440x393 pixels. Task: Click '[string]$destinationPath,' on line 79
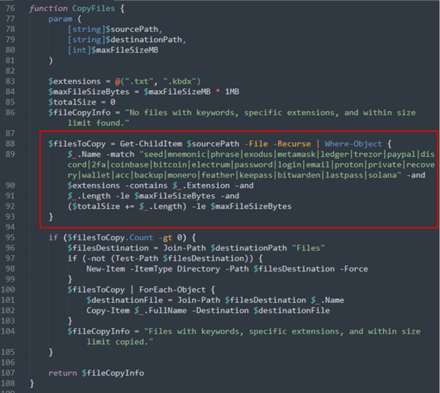pyautogui.click(x=127, y=39)
